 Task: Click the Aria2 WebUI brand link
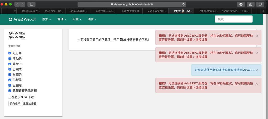pyautogui.click(x=22, y=19)
